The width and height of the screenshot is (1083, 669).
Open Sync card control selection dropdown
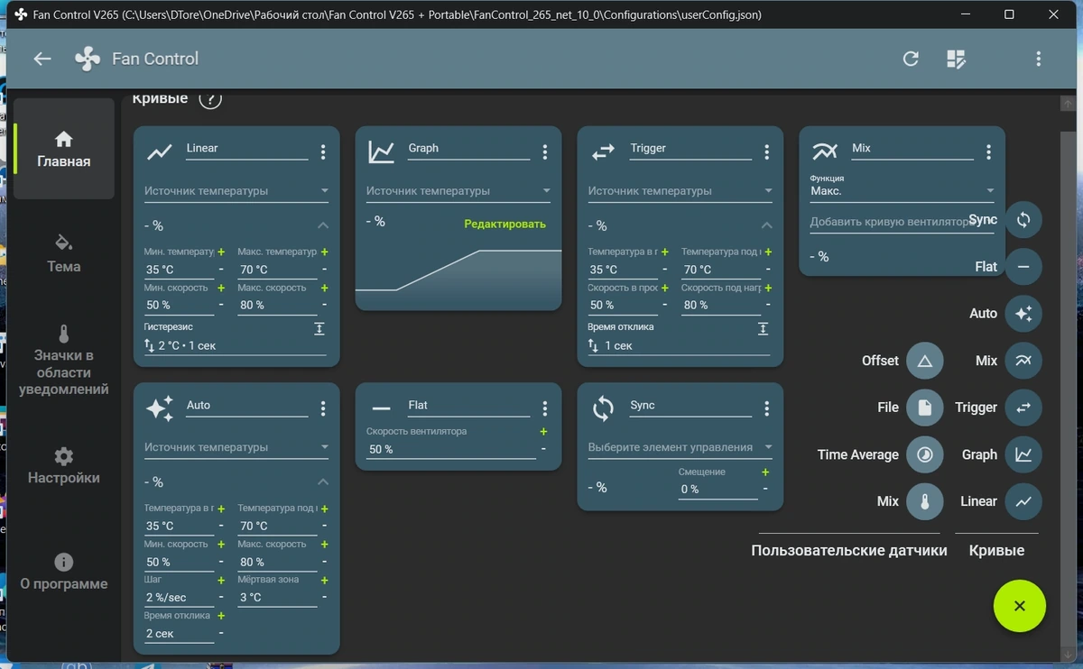click(x=680, y=447)
